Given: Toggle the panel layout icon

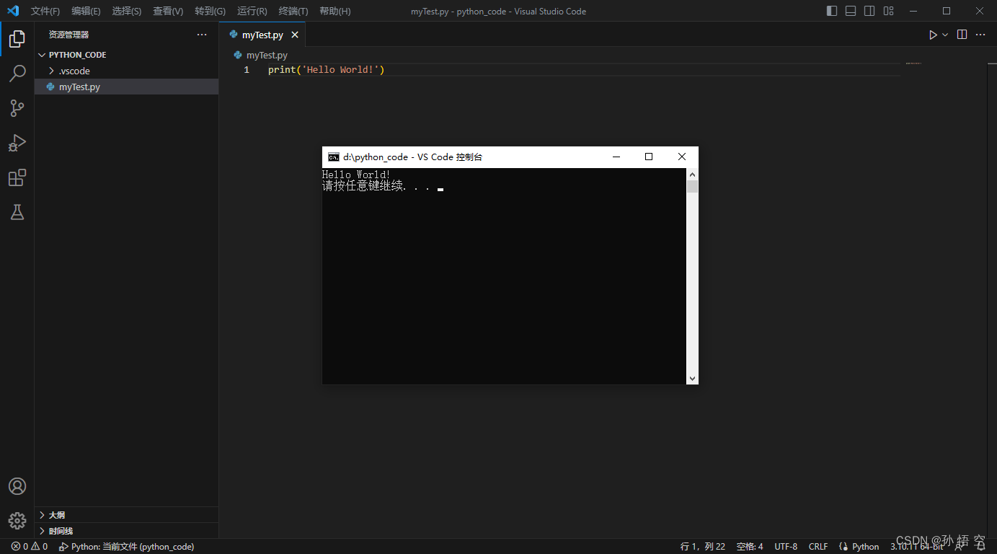Looking at the screenshot, I should [x=851, y=11].
